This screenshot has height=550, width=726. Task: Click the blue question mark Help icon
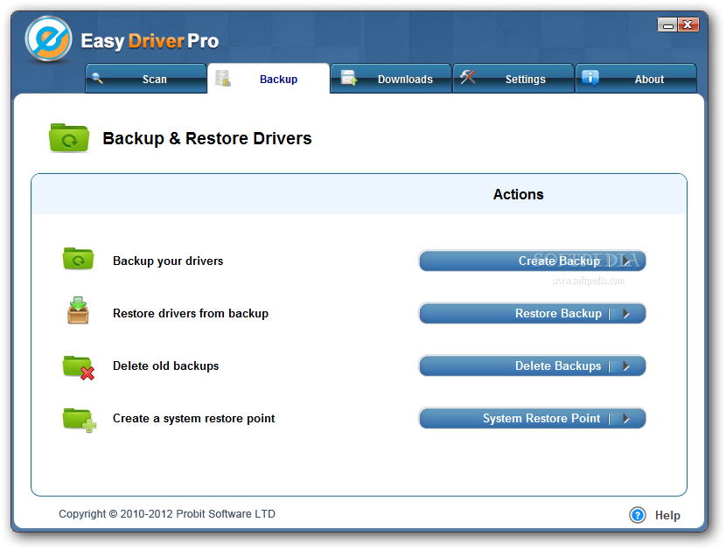tap(638, 515)
